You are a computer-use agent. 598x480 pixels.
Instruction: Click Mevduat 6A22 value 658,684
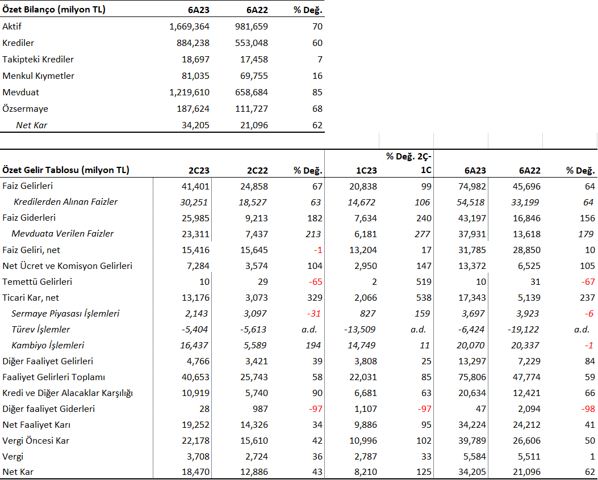point(252,92)
